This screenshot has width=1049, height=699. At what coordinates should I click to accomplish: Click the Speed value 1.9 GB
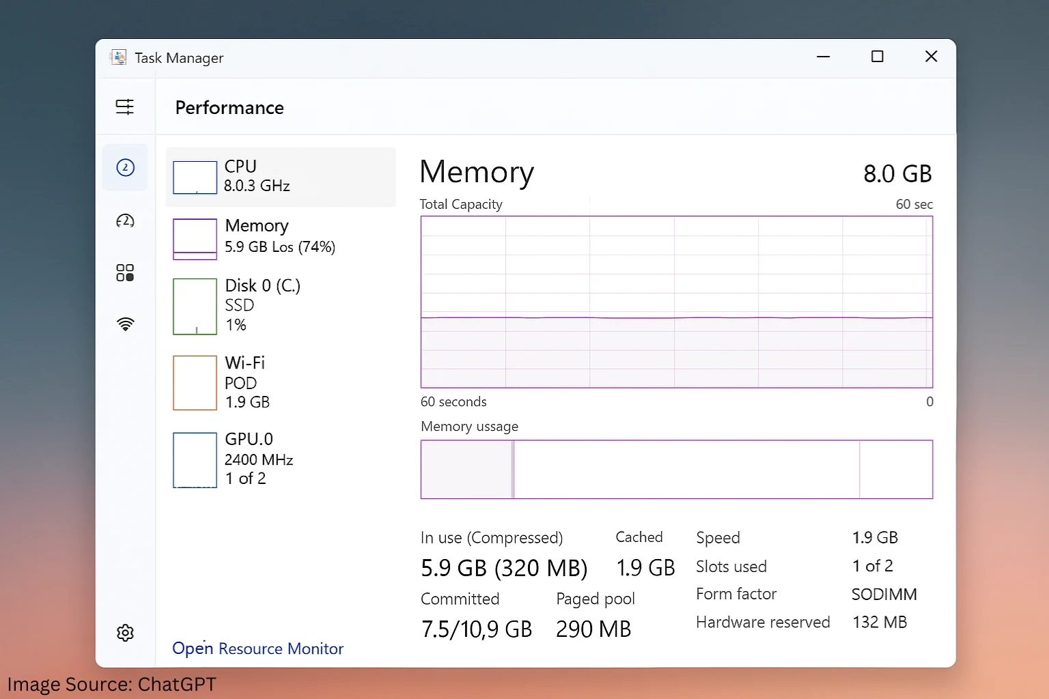point(875,538)
